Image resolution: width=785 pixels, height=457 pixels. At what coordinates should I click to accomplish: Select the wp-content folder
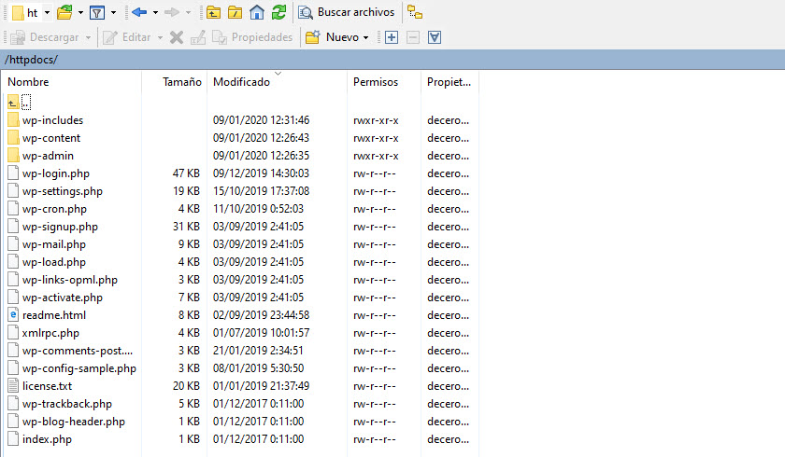point(51,138)
